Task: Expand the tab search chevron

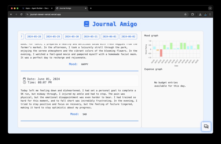Action: point(210,8)
